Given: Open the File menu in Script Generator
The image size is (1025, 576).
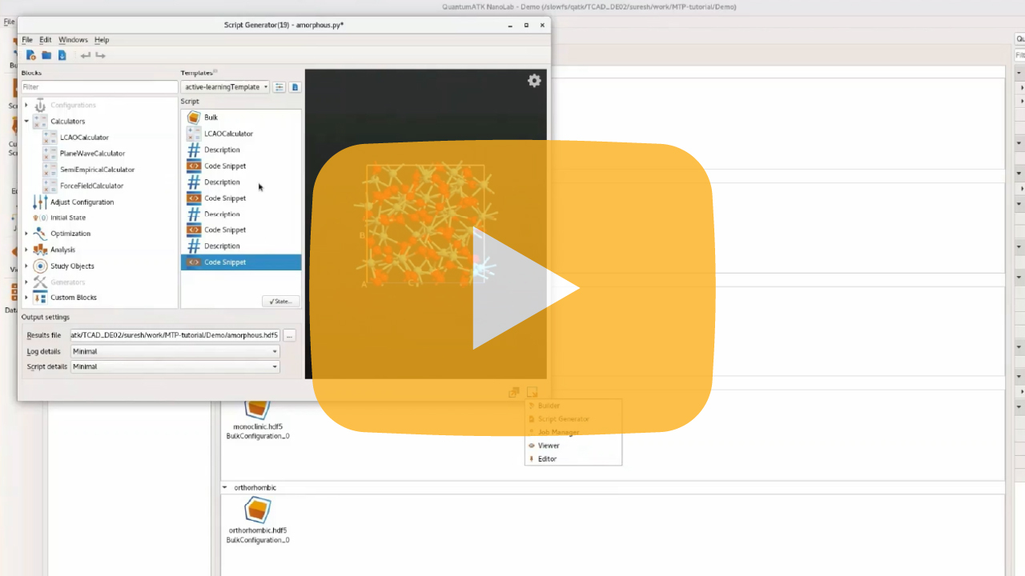Looking at the screenshot, I should (27, 39).
